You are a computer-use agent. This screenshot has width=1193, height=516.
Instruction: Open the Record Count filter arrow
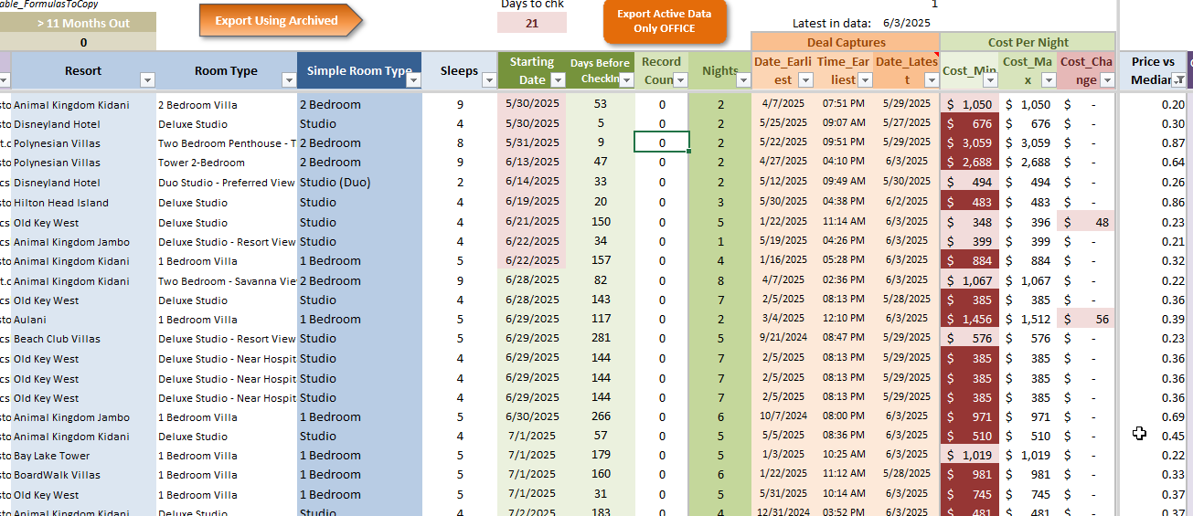pyautogui.click(x=679, y=80)
